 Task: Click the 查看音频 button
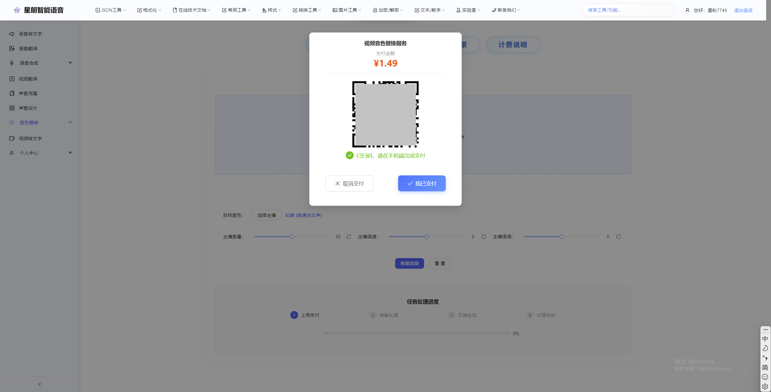tap(410, 264)
